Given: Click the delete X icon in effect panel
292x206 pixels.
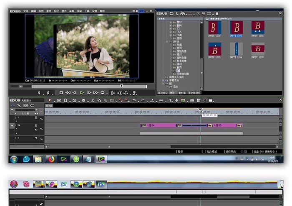Looking at the screenshot, I should (x=198, y=13).
